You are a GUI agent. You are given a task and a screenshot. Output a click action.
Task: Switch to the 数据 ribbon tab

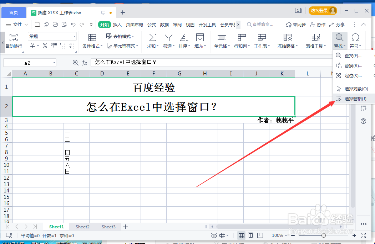[x=164, y=25]
